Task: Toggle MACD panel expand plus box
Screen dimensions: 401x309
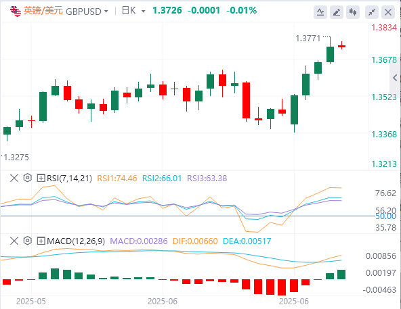Action: [41, 241]
